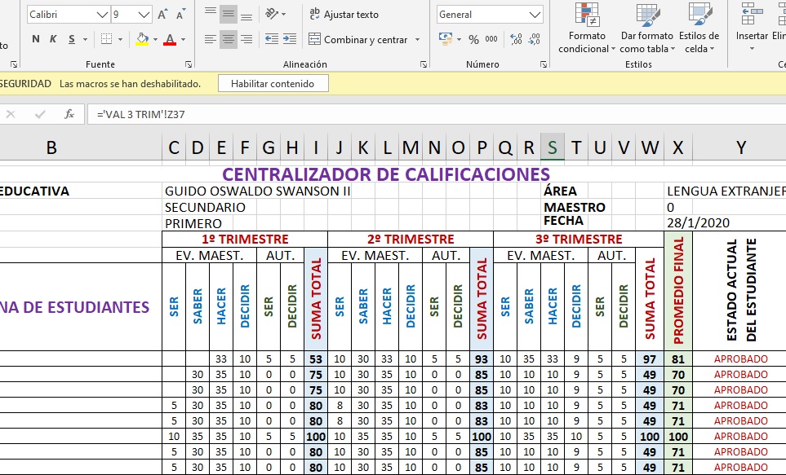Open the font color dropdown arrow
This screenshot has width=786, height=475.
tap(183, 39)
